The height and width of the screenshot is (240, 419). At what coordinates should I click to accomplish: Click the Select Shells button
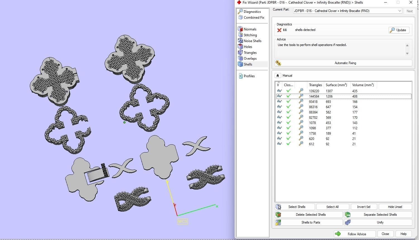tap(295, 207)
